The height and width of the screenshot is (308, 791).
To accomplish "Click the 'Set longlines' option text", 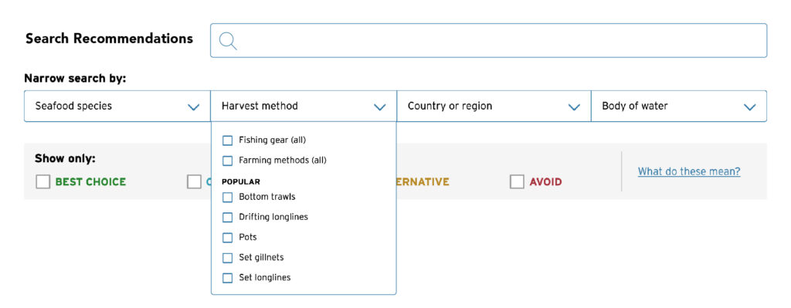I will coord(264,277).
